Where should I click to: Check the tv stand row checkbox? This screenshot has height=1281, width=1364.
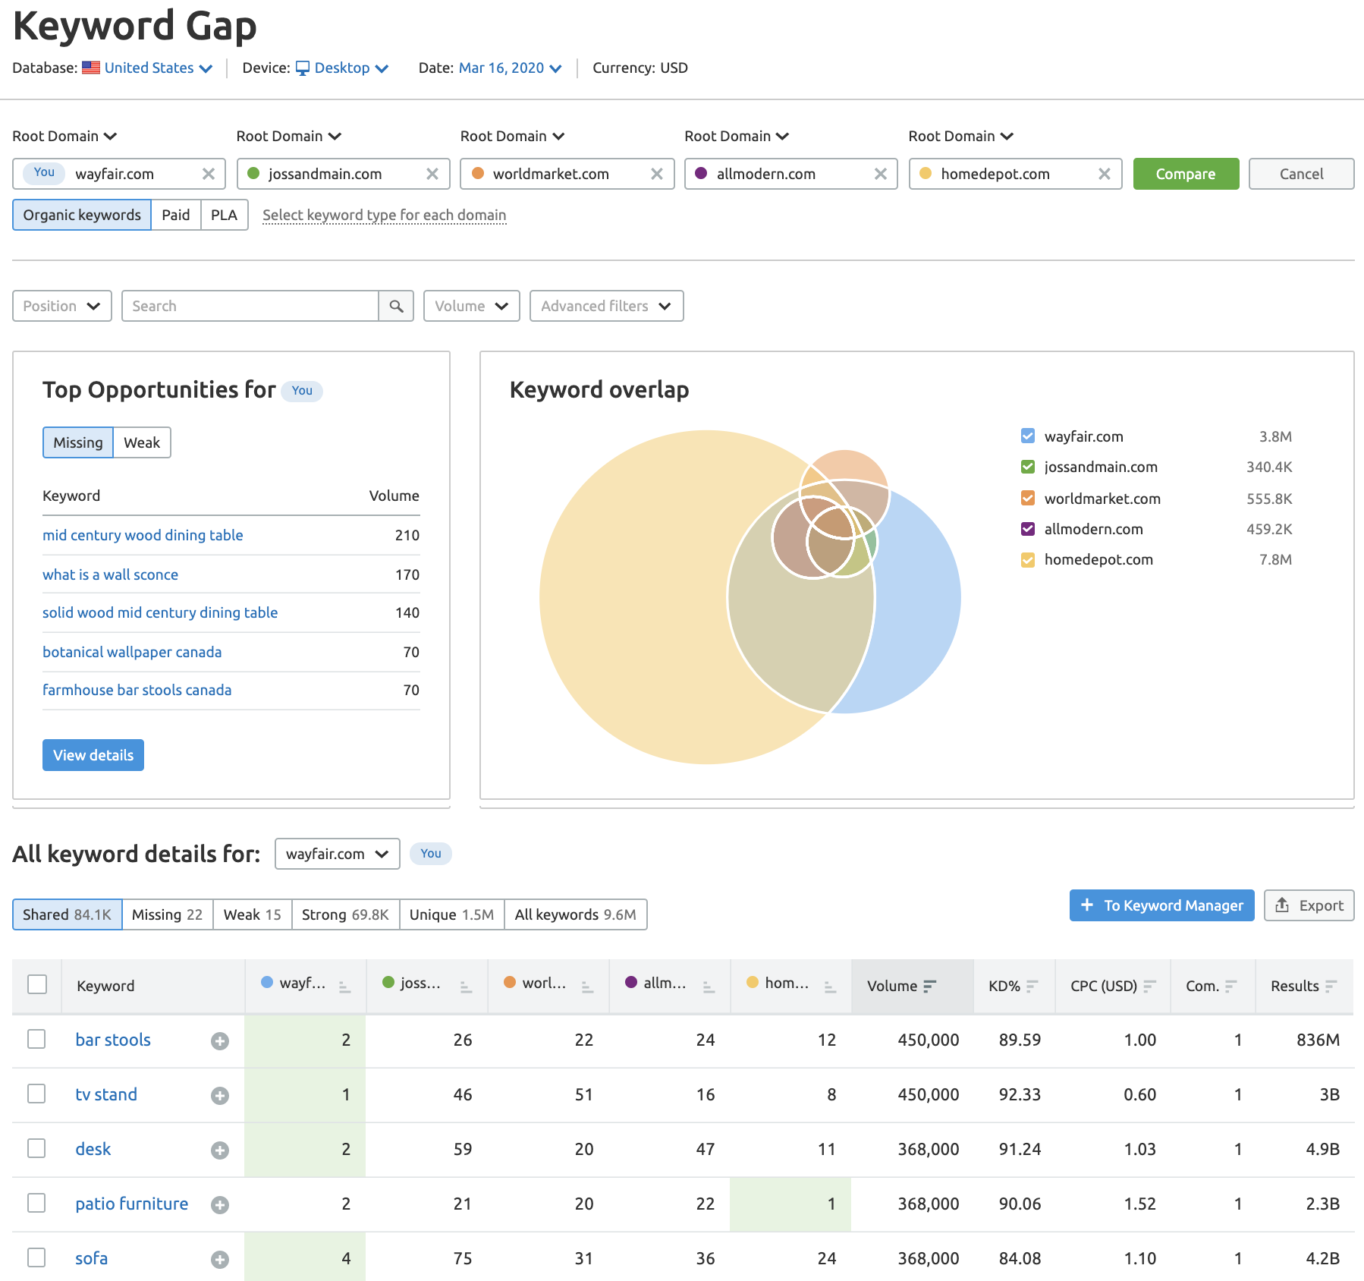click(36, 1094)
